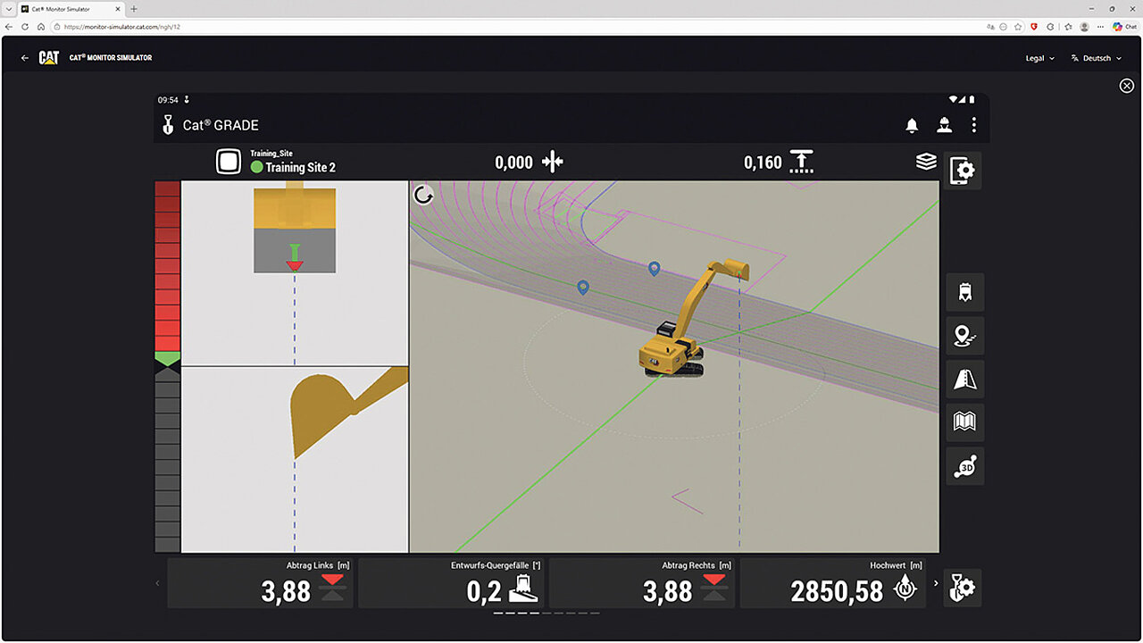Click the browser back arrow
Screen dimensions: 1143x643
coord(9,27)
